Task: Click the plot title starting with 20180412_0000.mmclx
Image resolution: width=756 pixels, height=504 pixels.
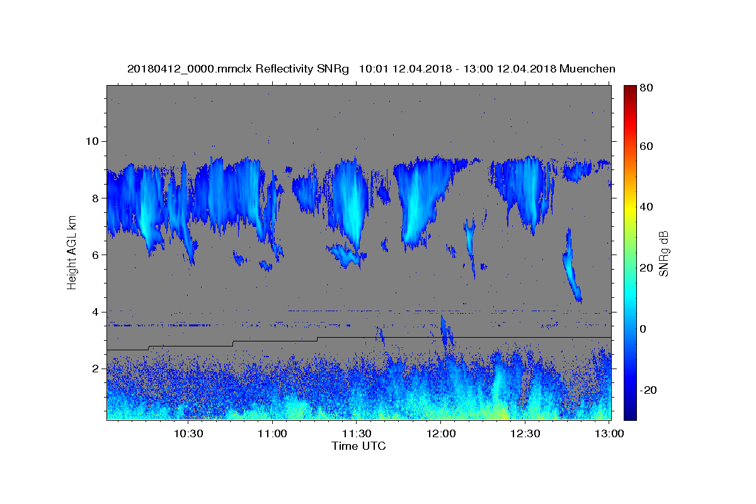Action: tap(371, 69)
